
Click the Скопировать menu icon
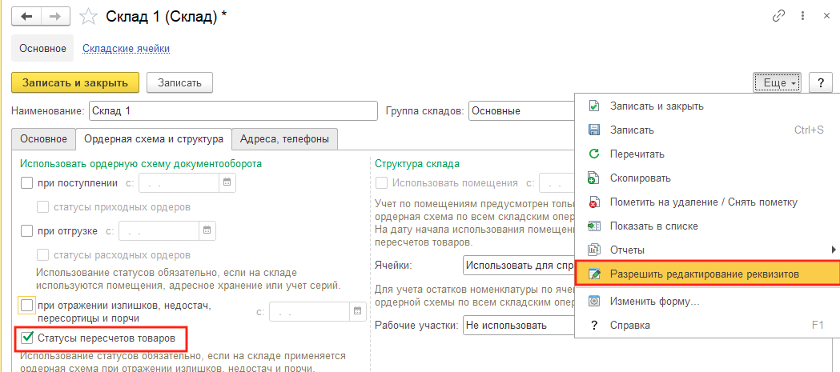pos(594,178)
